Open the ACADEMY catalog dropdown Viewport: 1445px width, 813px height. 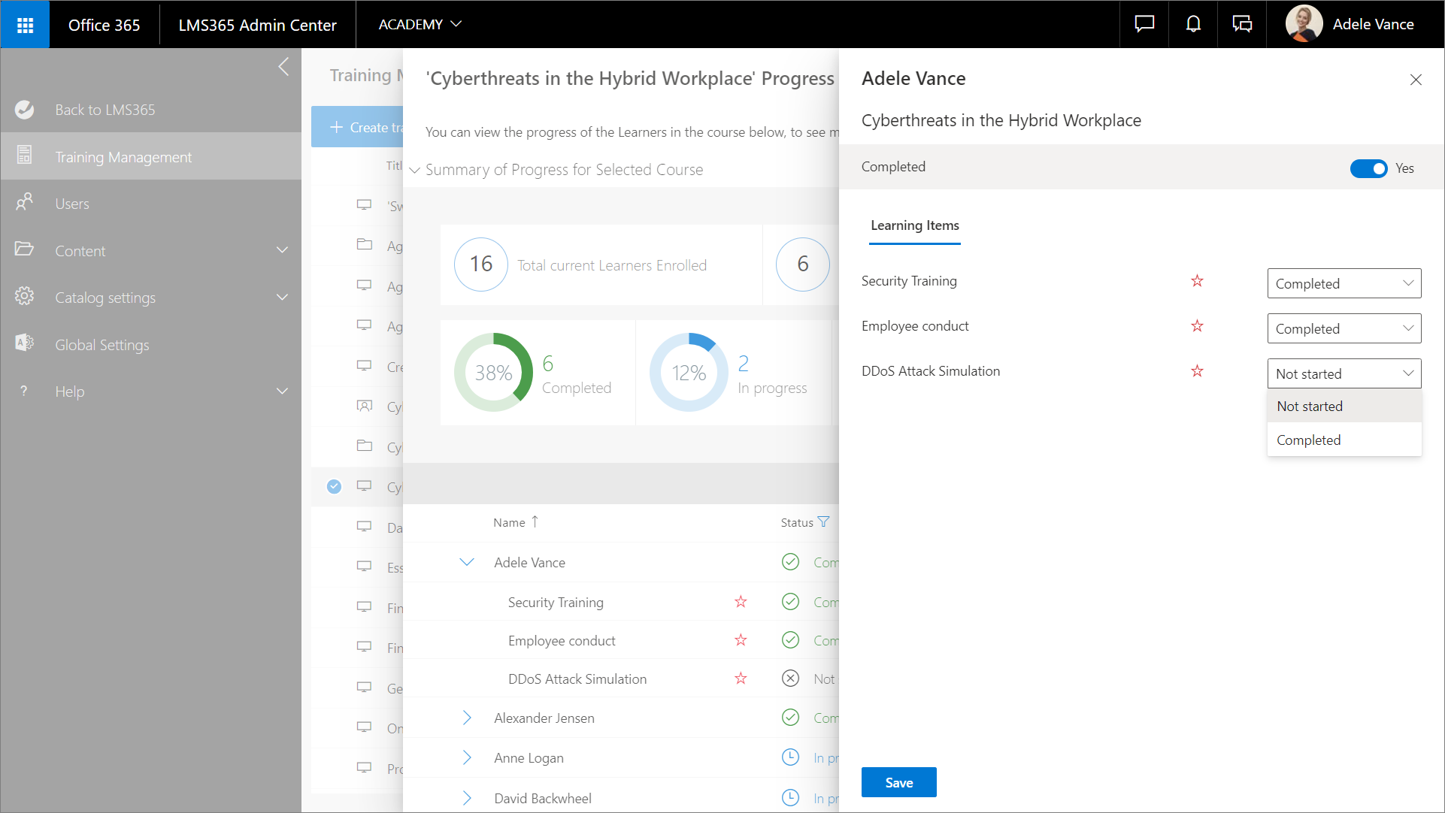[420, 25]
